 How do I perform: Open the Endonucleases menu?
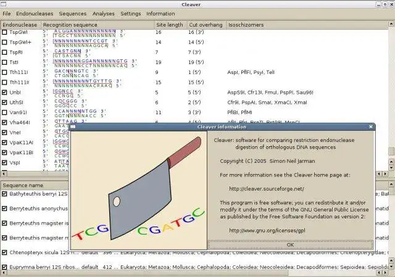tap(35, 14)
